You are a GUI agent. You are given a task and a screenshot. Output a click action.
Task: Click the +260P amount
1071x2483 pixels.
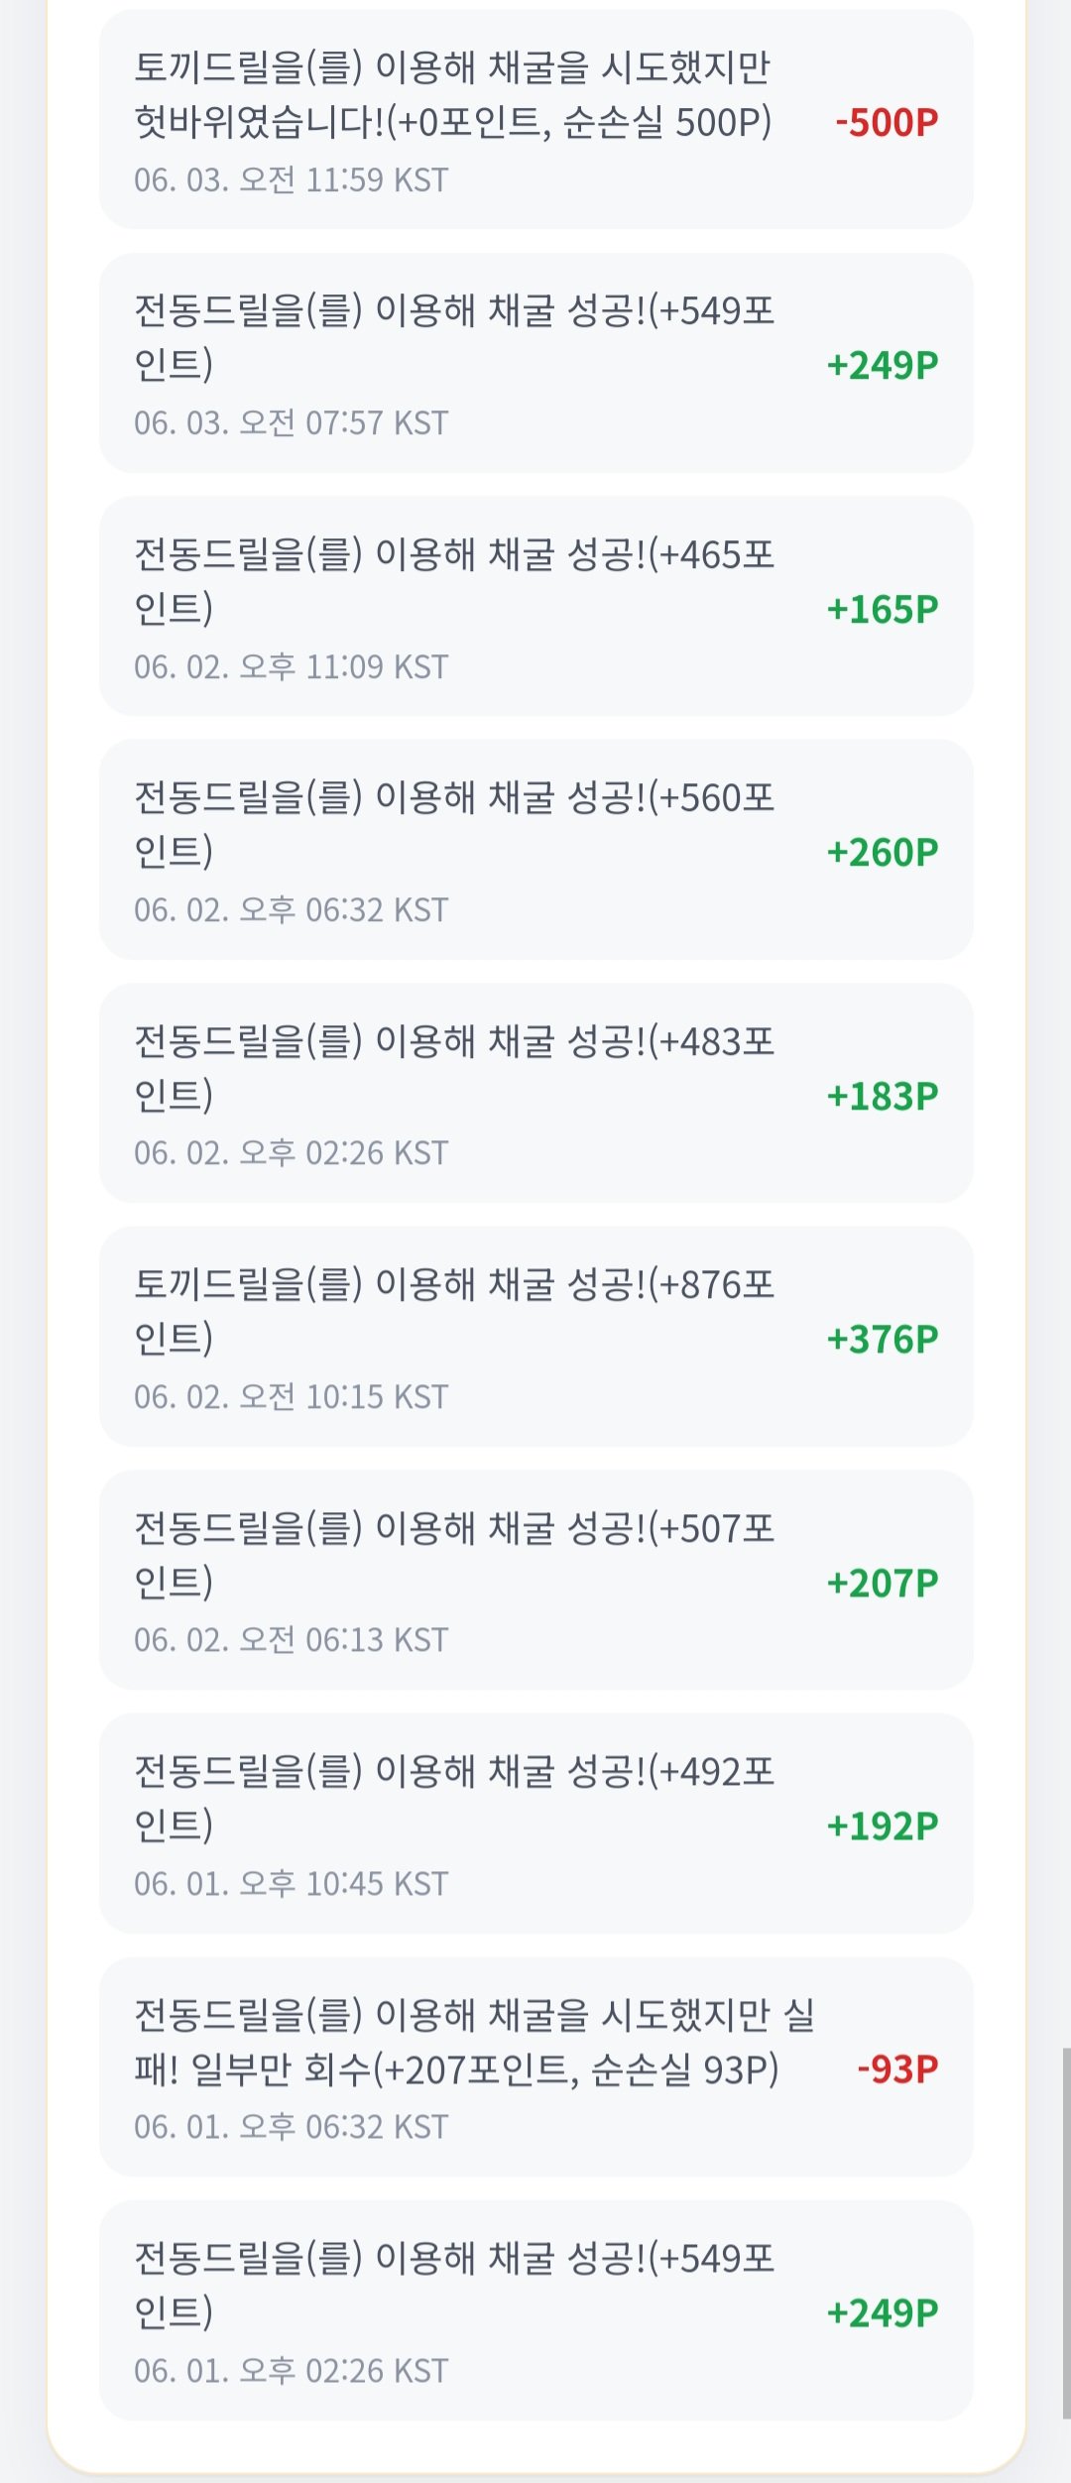click(x=883, y=852)
